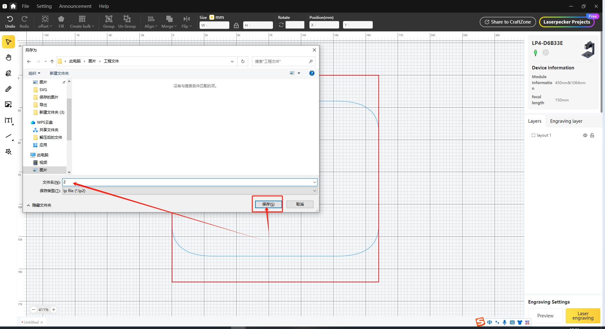This screenshot has height=329, width=605.
Task: Start Laser engraving
Action: [x=582, y=316]
